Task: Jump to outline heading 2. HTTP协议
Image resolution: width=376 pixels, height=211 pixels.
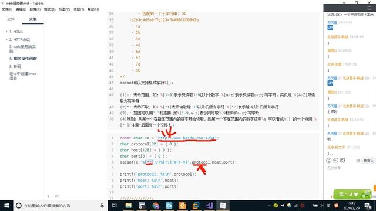Action: 19,40
